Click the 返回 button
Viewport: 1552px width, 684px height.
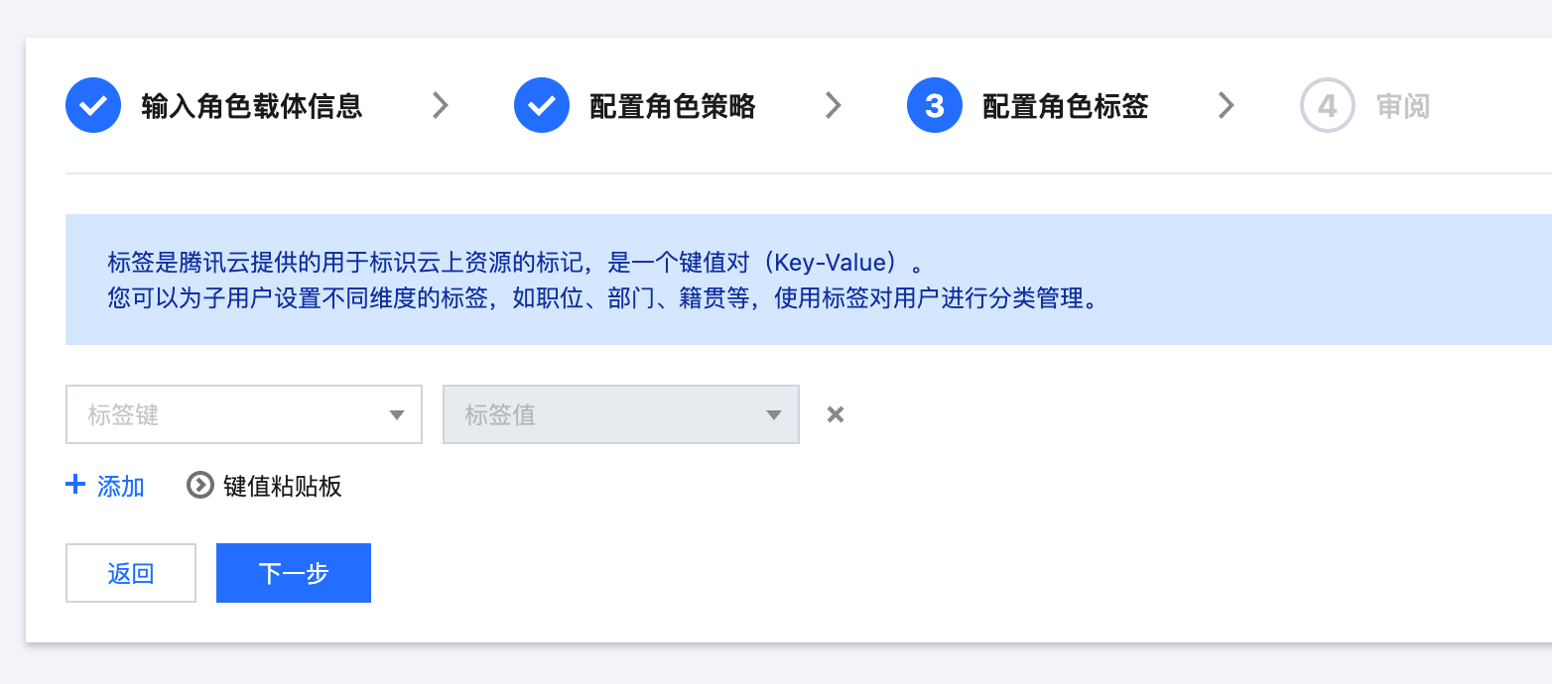click(131, 573)
